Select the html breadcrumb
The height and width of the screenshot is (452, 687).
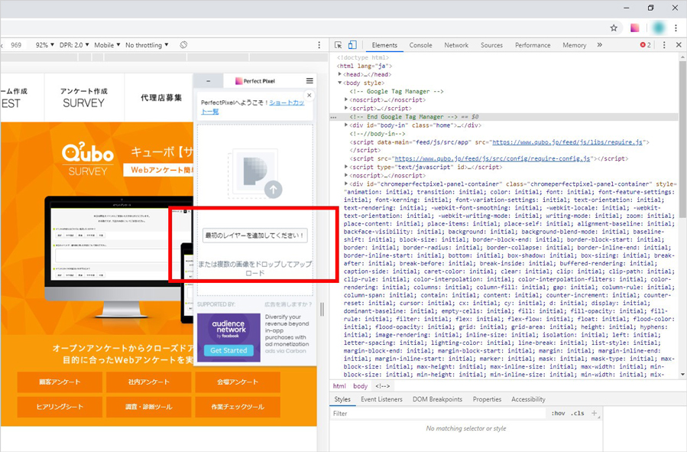tap(339, 385)
